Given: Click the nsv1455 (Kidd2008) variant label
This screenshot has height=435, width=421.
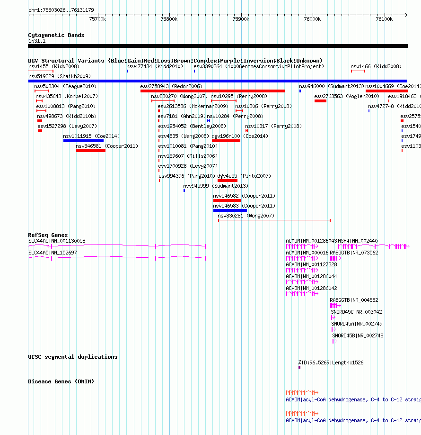Looking at the screenshot, I should (54, 67).
